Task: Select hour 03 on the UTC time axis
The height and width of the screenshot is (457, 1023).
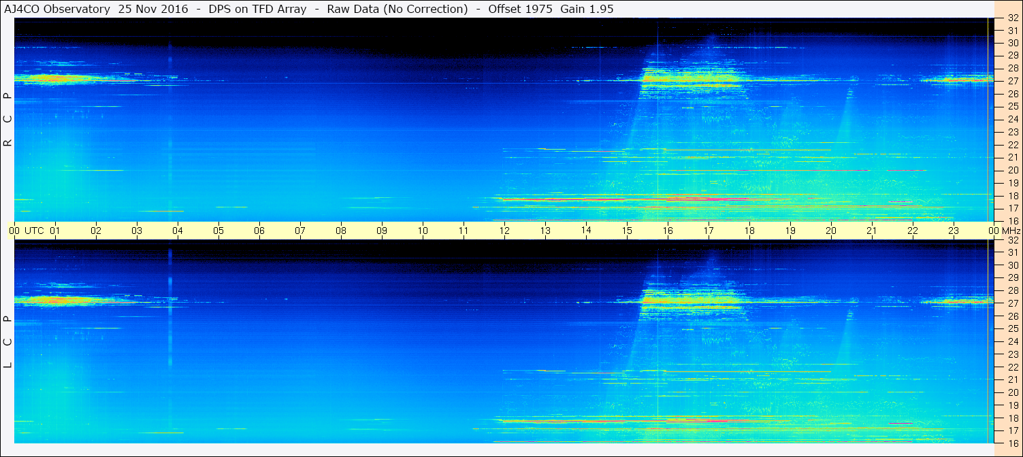Action: click(137, 231)
